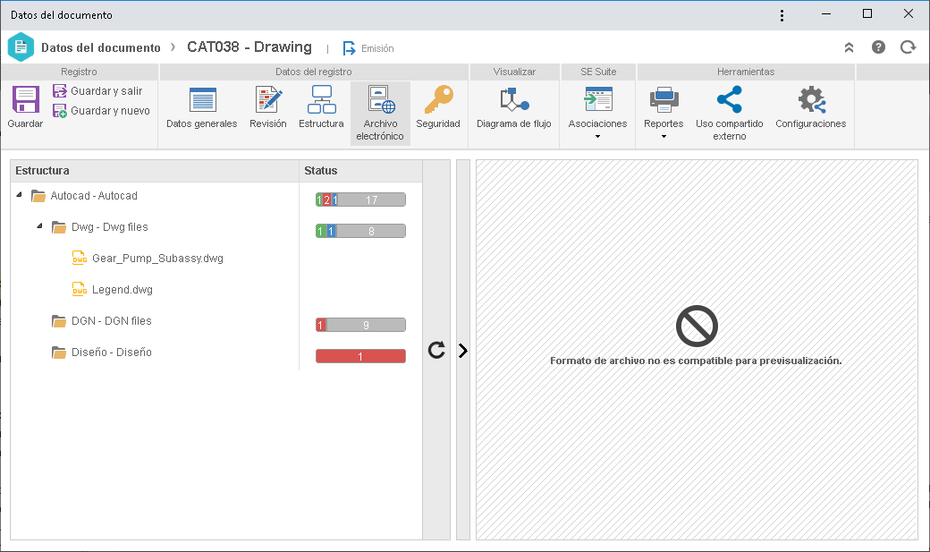Open the Estructura section
Screen dimensions: 930x552
click(x=321, y=107)
